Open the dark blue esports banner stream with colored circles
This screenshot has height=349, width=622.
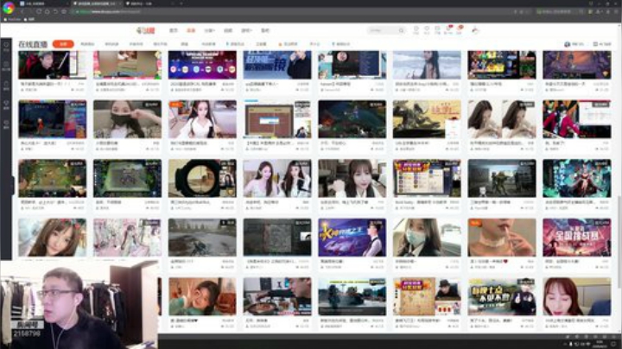point(202,65)
